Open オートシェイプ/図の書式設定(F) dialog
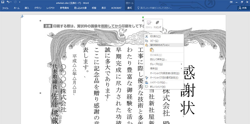Screen dimensions: 250x124 pyautogui.click(x=164, y=78)
